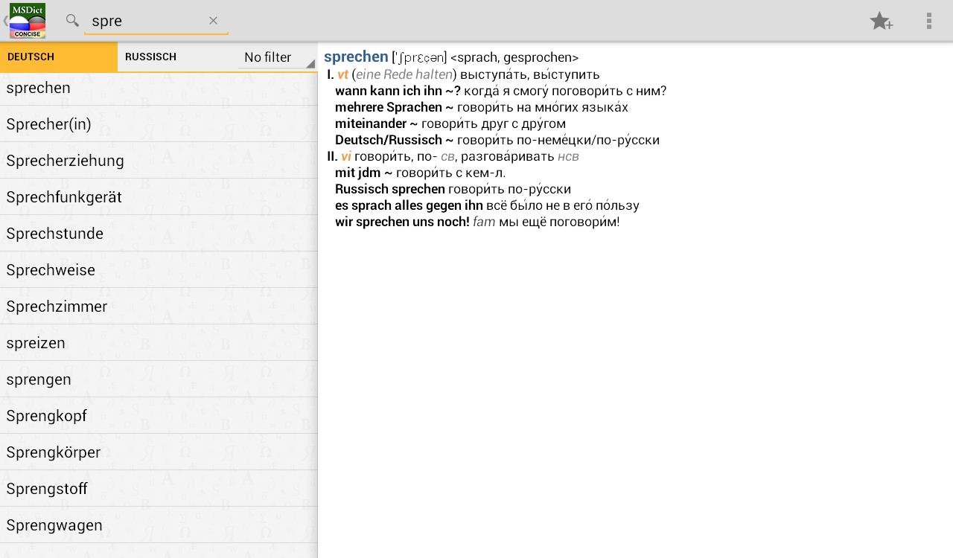
Task: Tap the "<sprach, gesprochen>" verb forms
Action: (x=514, y=58)
